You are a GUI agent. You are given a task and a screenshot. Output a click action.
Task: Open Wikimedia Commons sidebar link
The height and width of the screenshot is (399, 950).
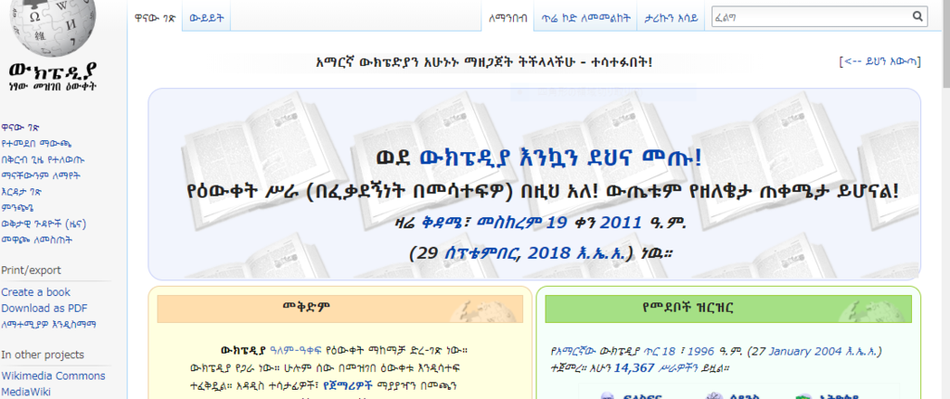tap(53, 376)
